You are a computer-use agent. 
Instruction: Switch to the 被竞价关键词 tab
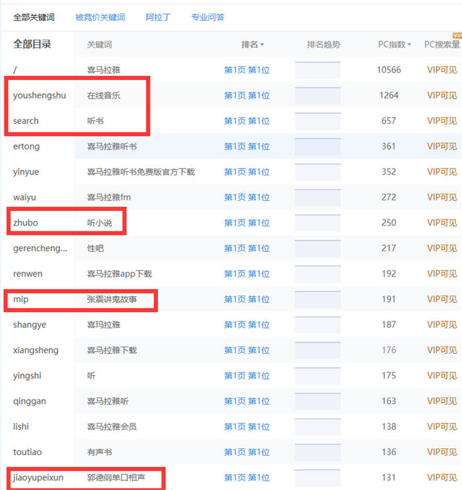(x=100, y=17)
